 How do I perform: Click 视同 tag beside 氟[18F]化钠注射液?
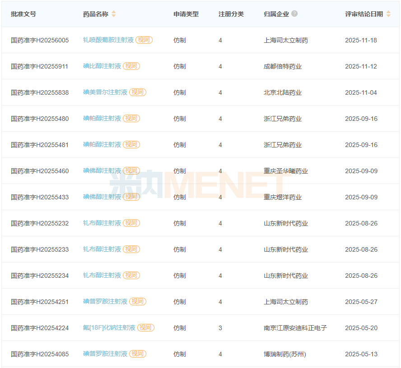pos(145,328)
